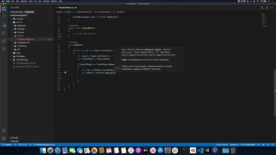
Task: Click the editor vertical scrollbar
Action: [275, 92]
